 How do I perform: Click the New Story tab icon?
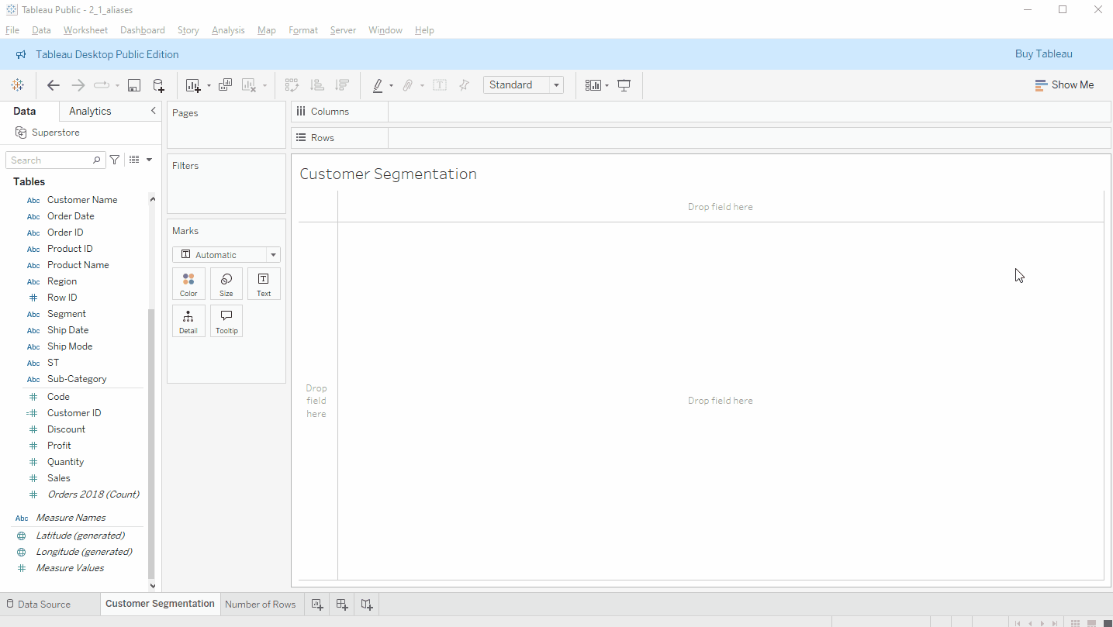pos(367,605)
